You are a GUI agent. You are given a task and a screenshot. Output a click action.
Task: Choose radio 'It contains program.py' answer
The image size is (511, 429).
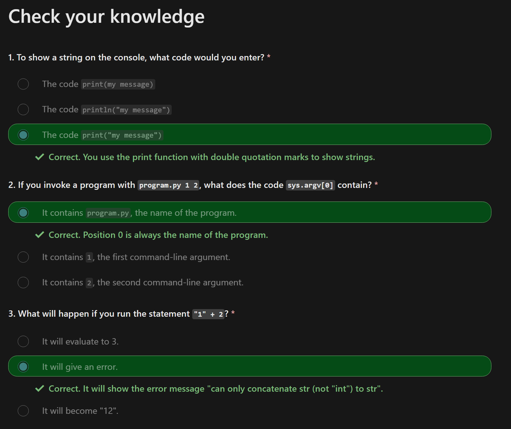click(23, 213)
